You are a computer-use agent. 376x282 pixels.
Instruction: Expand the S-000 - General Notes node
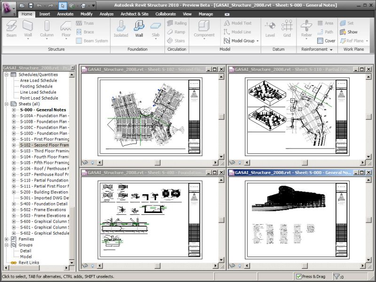click(x=14, y=110)
